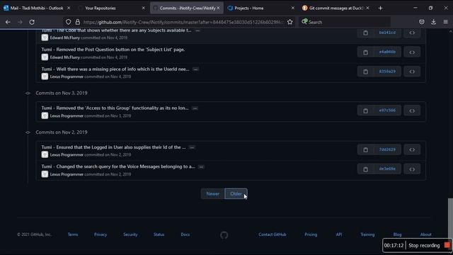Expand description of 'Well there was a missing piece' commit

click(195, 69)
